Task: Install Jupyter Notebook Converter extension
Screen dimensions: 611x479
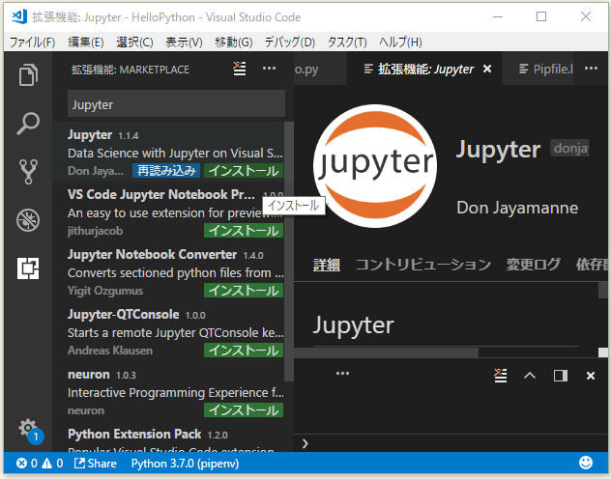Action: click(244, 291)
